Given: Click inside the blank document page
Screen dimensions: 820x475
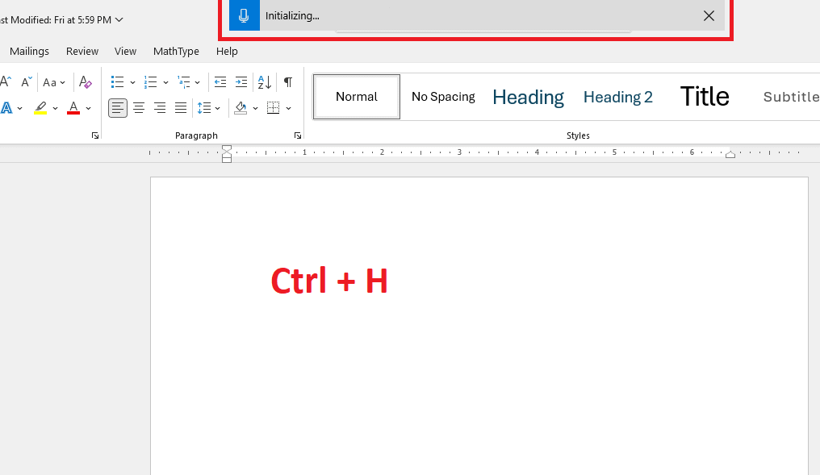Looking at the screenshot, I should coord(479,326).
